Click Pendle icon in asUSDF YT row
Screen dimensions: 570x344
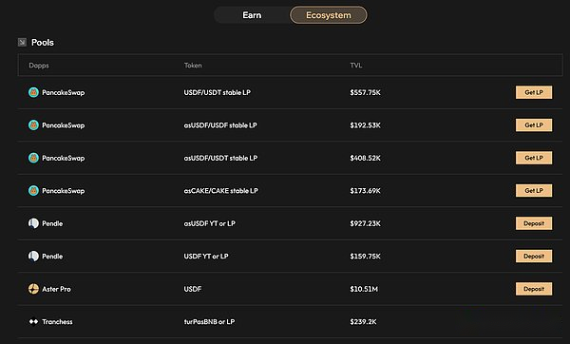pyautogui.click(x=33, y=223)
